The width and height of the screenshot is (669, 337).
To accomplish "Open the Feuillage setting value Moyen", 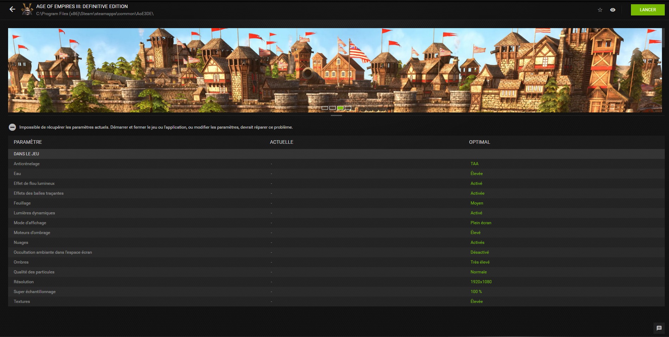I will coord(477,203).
